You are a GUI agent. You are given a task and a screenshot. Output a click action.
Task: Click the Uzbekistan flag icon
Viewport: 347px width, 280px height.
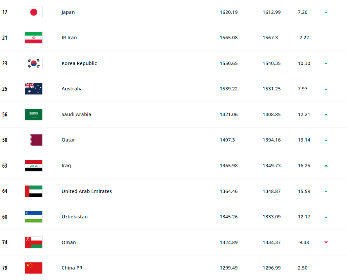[34, 217]
